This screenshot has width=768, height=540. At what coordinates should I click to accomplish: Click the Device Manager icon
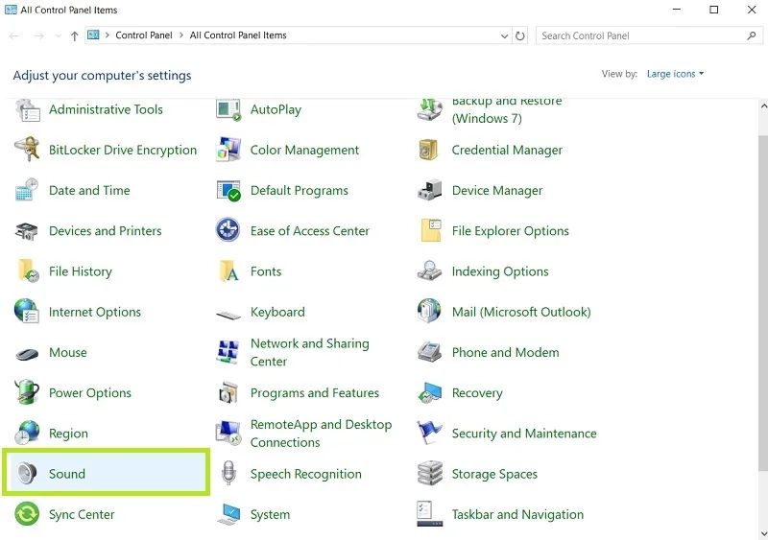coord(429,191)
